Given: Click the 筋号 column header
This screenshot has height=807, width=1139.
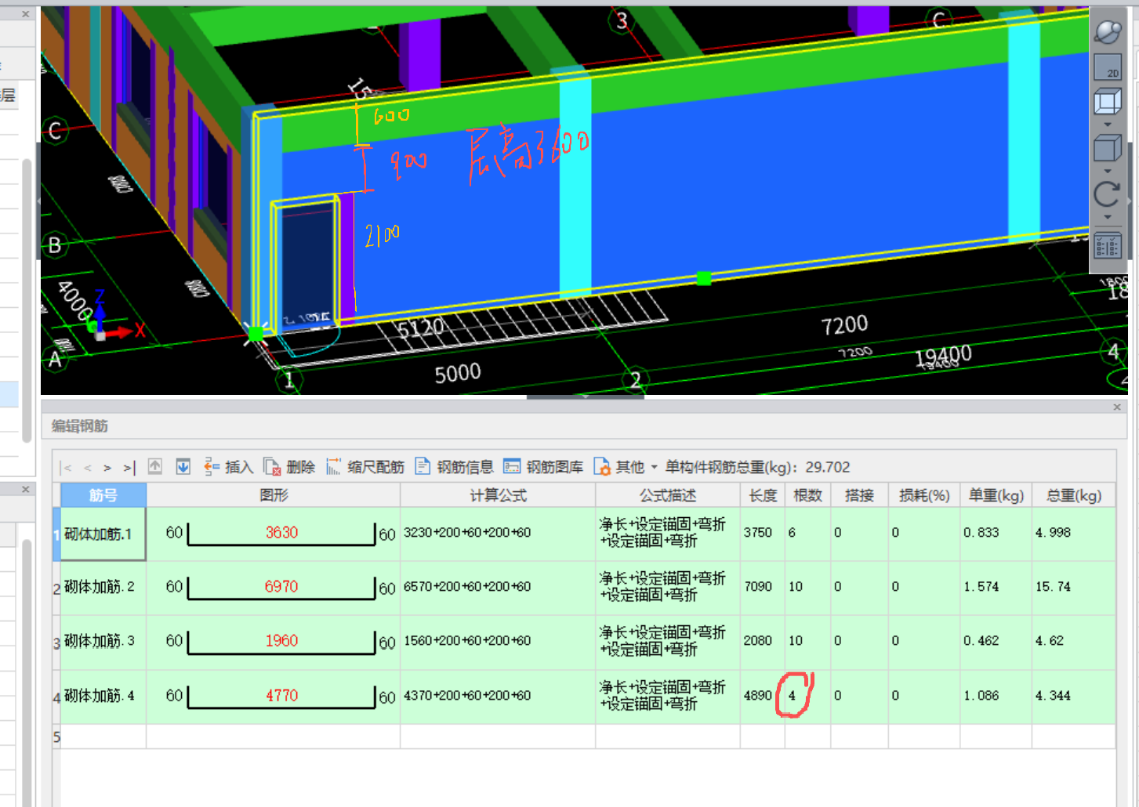Looking at the screenshot, I should click(103, 495).
